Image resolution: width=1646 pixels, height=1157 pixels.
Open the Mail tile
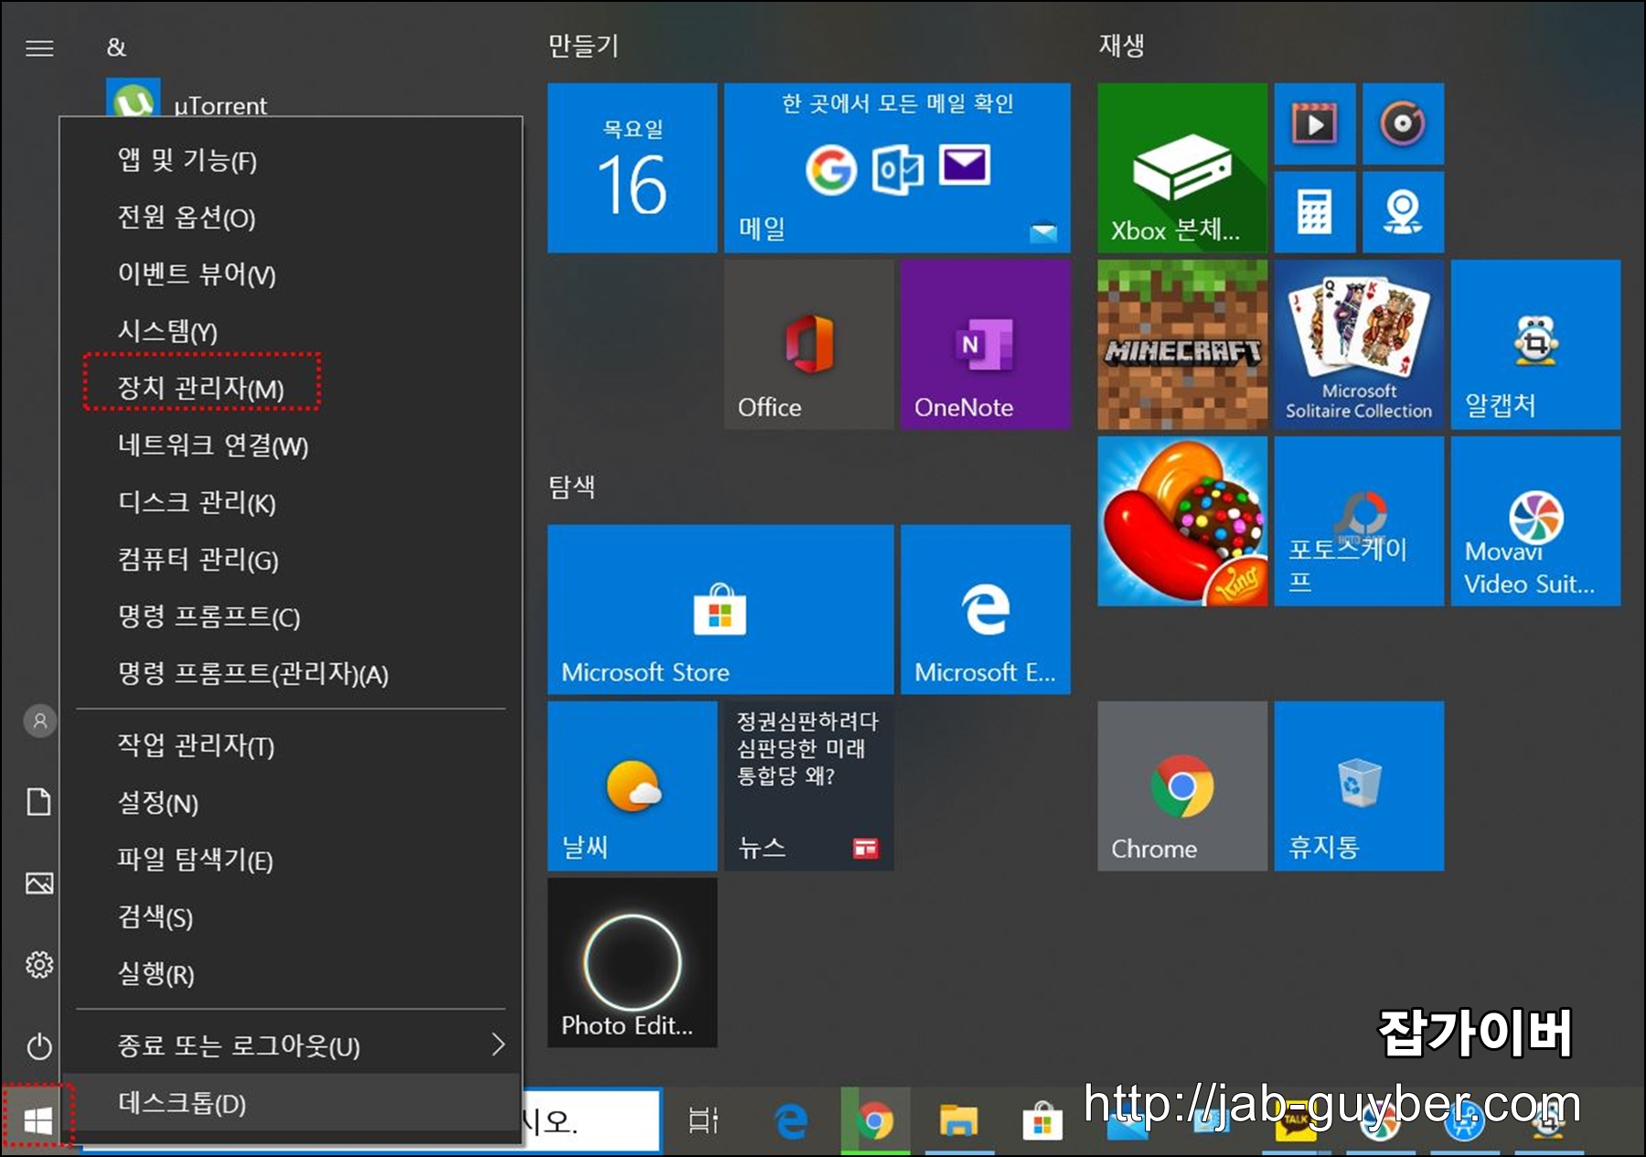coord(897,167)
